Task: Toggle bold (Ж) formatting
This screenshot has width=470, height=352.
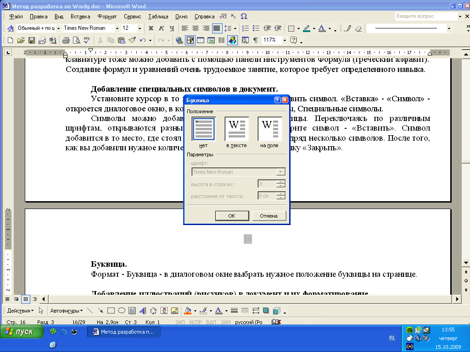Action: click(151, 28)
